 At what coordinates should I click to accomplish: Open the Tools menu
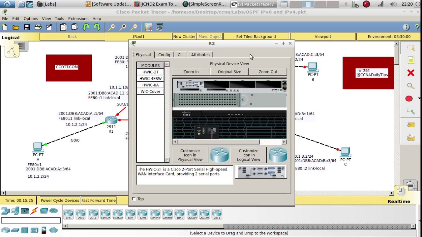point(59,19)
